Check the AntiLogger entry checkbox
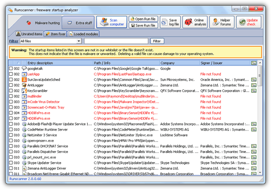The width and height of the screenshot is (271, 189). pyautogui.click(x=11, y=85)
